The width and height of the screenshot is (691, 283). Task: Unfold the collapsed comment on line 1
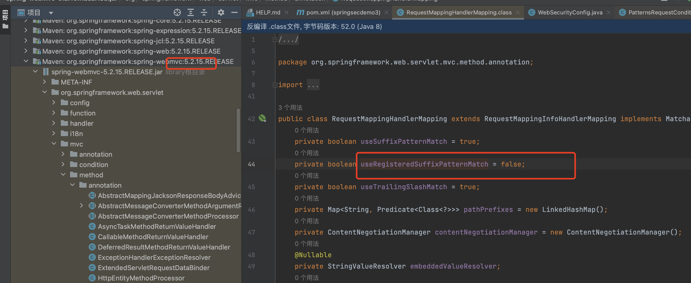275,40
